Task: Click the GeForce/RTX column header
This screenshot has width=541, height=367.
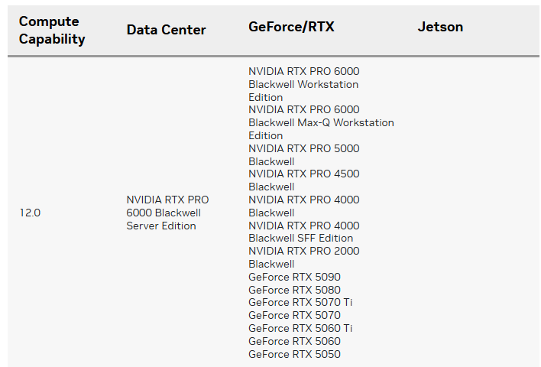Action: pos(291,27)
